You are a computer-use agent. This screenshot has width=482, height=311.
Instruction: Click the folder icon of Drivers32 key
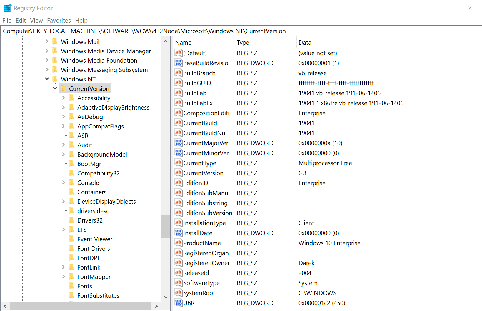71,220
